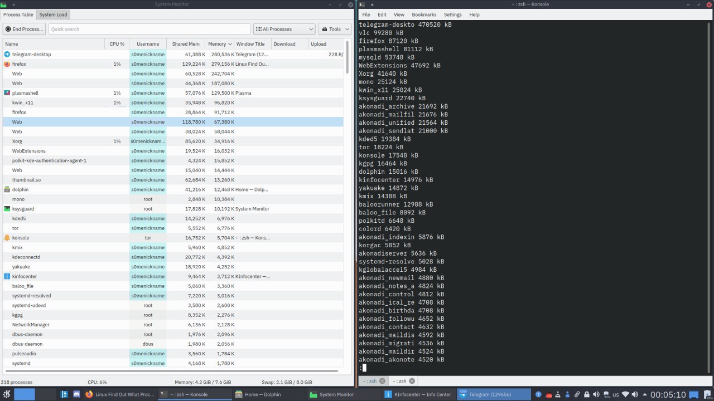Image resolution: width=714 pixels, height=401 pixels.
Task: Click the 'us' keyboard layout indicator
Action: 616,395
